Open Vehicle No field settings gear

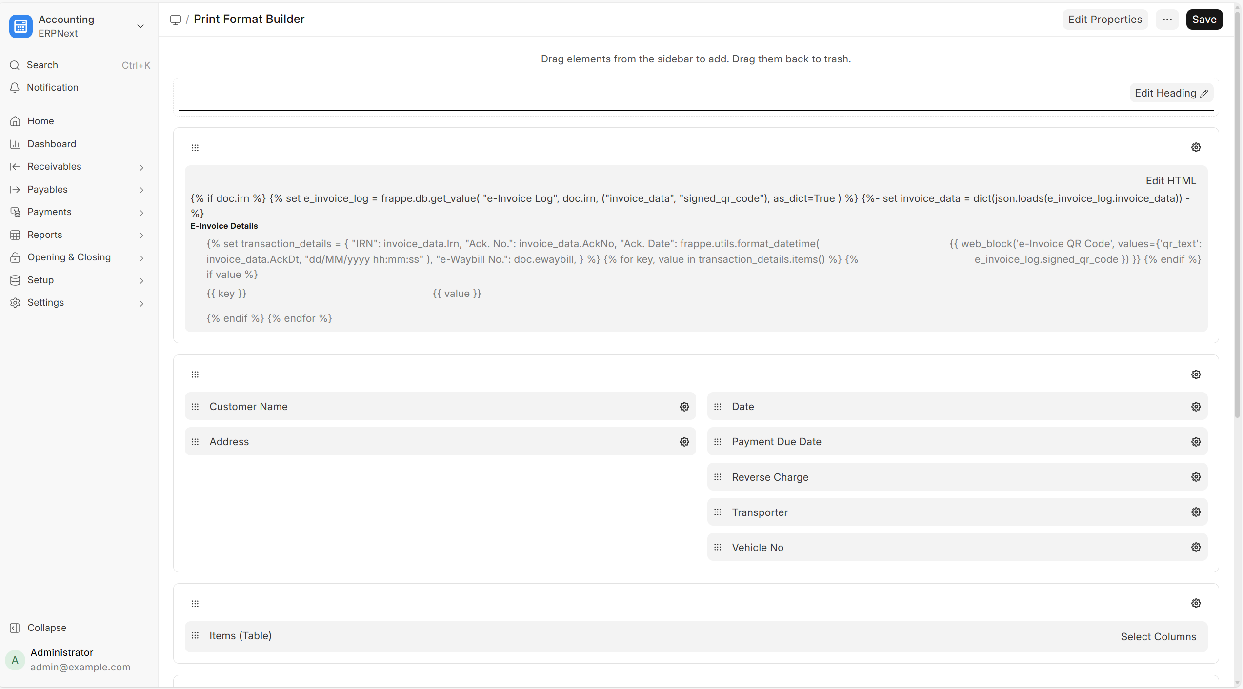click(1196, 547)
